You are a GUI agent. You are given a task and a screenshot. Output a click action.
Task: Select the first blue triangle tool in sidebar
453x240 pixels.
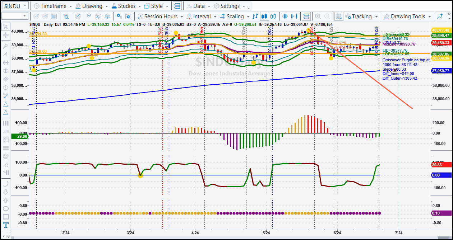(6, 104)
